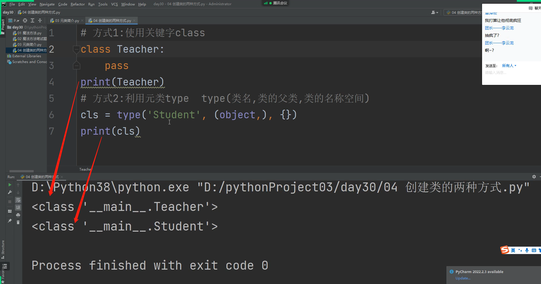Open the View menu
541x284 pixels.
(x=32, y=4)
